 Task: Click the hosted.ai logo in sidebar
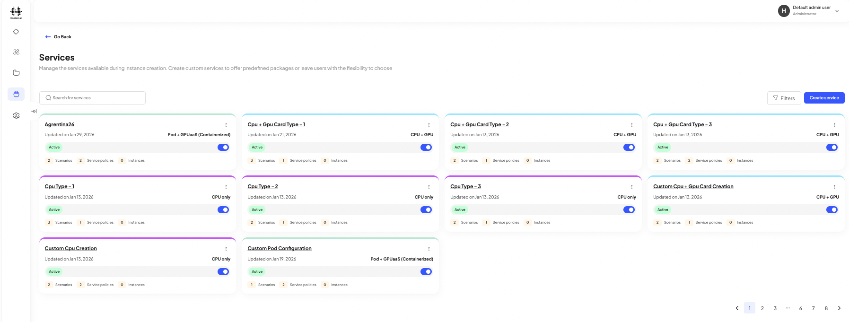click(x=16, y=12)
